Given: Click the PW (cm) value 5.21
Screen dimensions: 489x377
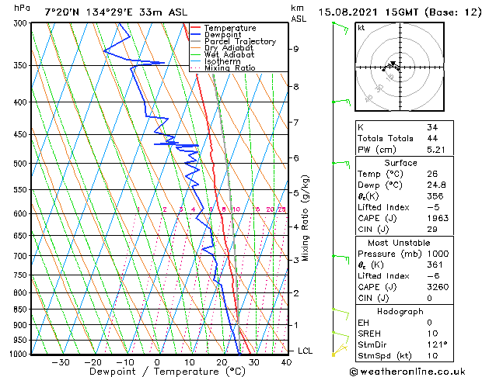Looking at the screenshot, I should tap(436, 150).
